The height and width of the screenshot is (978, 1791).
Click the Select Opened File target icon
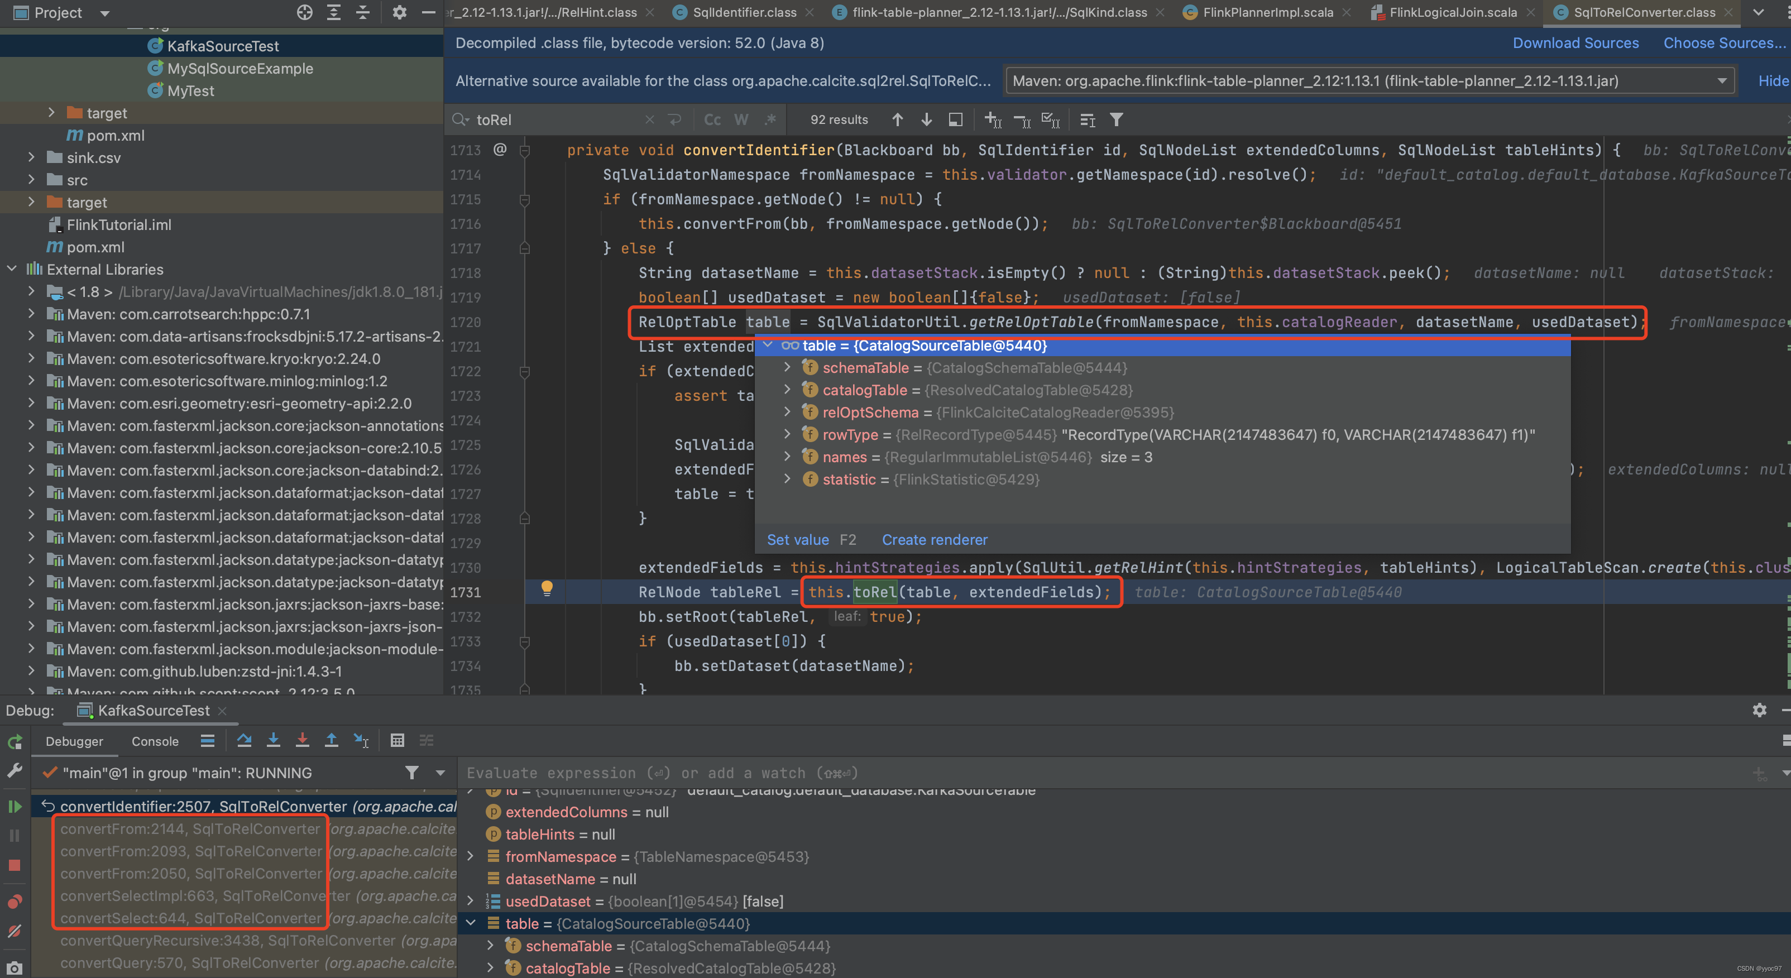[304, 12]
